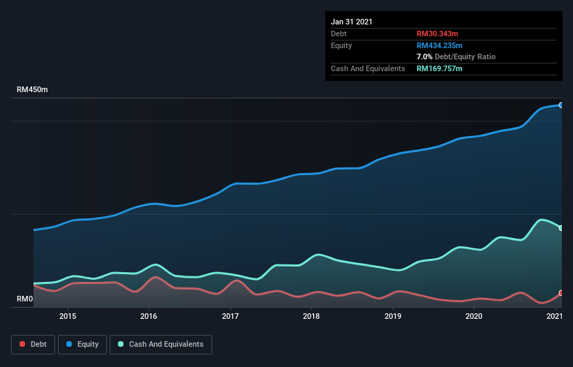Toggle the Debt series legend label
The width and height of the screenshot is (573, 367).
(39, 345)
